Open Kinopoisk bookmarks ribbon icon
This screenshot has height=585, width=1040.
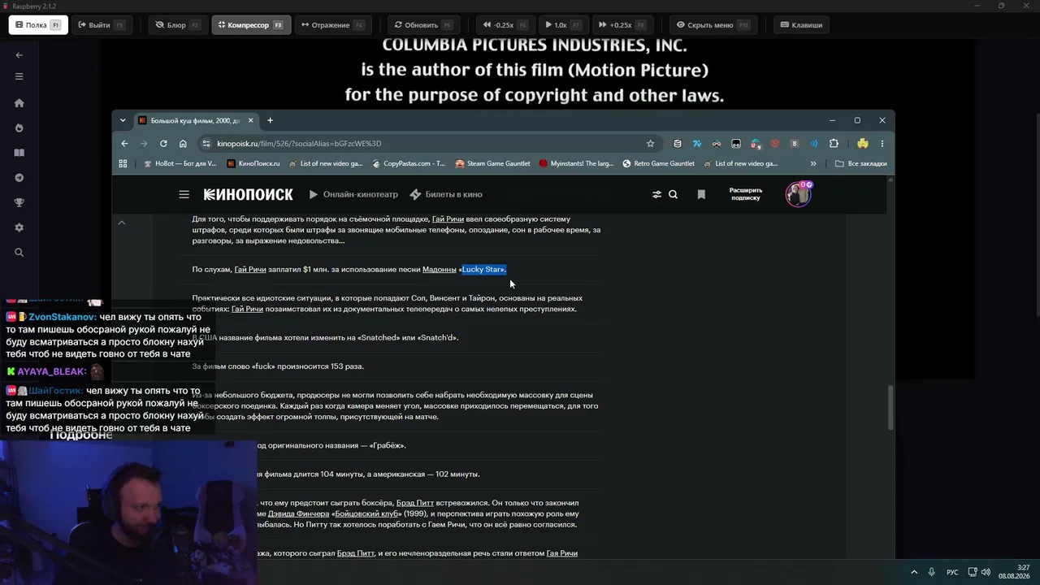[x=701, y=195]
